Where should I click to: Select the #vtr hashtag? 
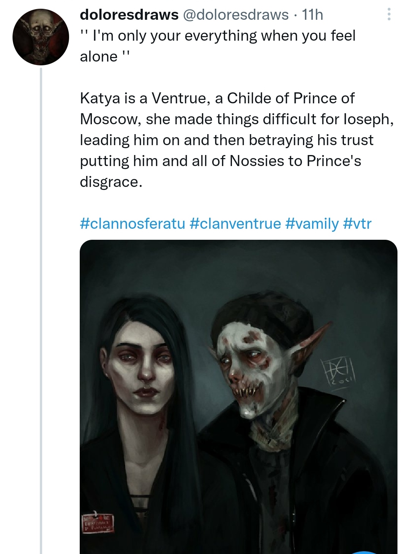(357, 223)
